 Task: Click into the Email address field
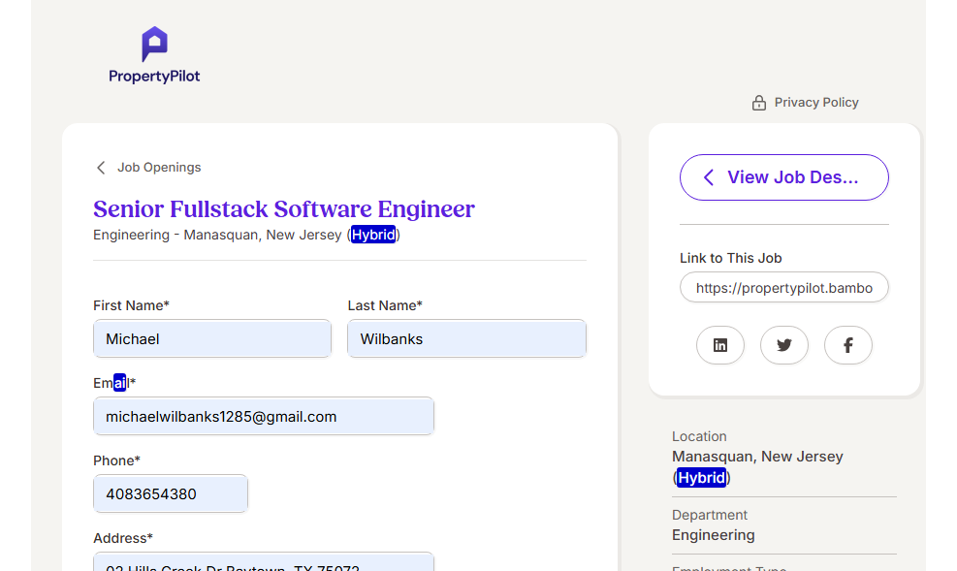click(x=263, y=416)
